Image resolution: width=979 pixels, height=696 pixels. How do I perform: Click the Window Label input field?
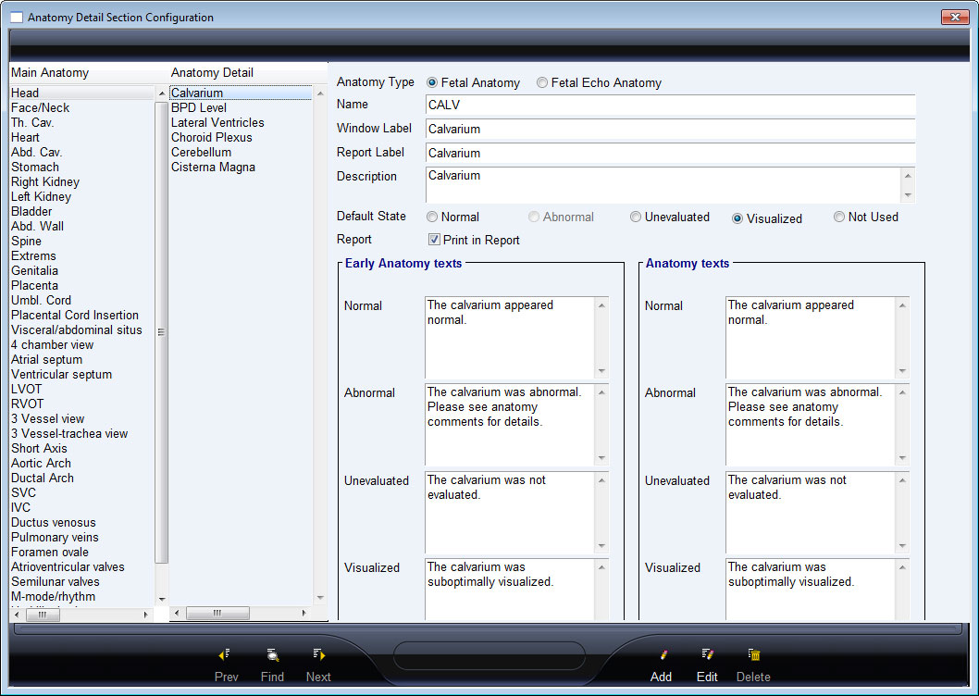(x=671, y=130)
